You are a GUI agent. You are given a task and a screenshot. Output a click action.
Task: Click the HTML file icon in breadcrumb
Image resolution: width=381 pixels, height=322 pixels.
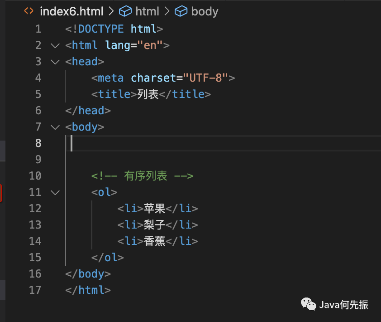click(28, 11)
